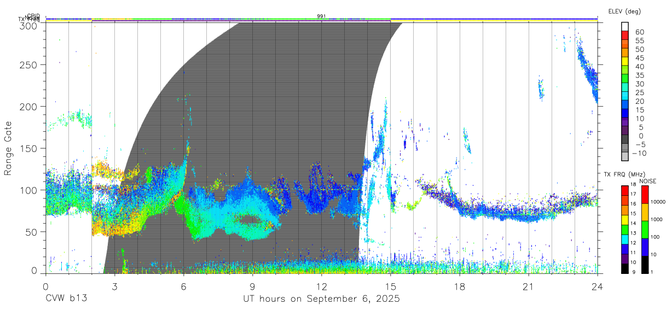Click the '6' hour tick label

point(183,286)
